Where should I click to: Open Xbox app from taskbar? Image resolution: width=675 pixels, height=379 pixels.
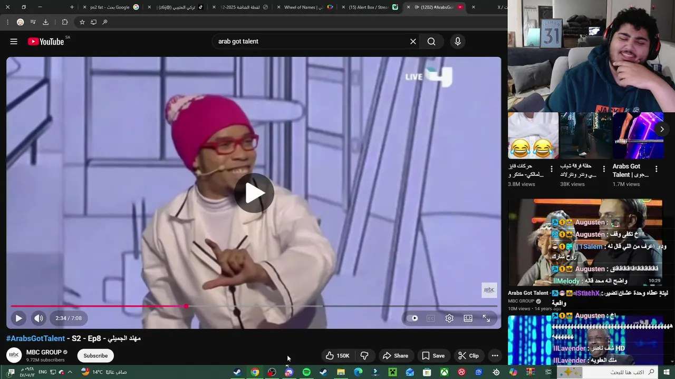445,372
